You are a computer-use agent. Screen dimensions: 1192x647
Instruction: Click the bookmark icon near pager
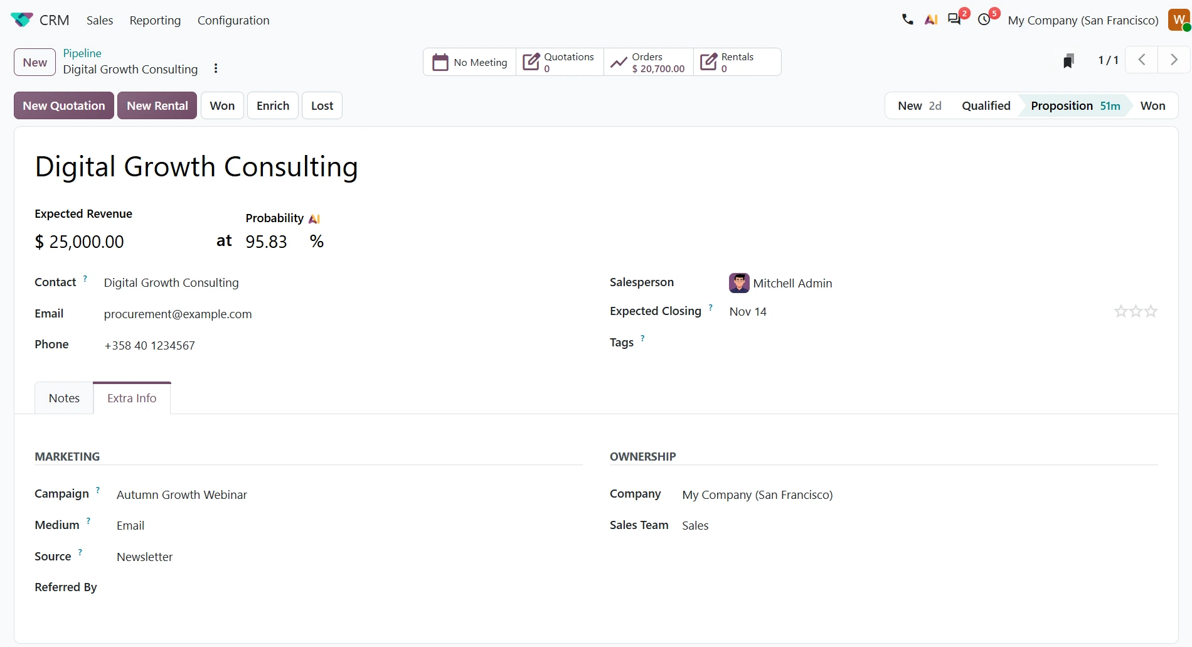[x=1069, y=60]
